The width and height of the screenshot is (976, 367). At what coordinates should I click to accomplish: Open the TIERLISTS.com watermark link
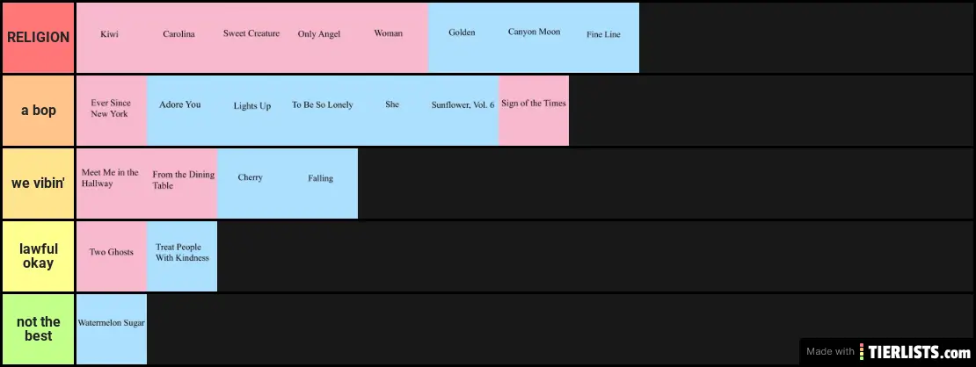pyautogui.click(x=887, y=352)
